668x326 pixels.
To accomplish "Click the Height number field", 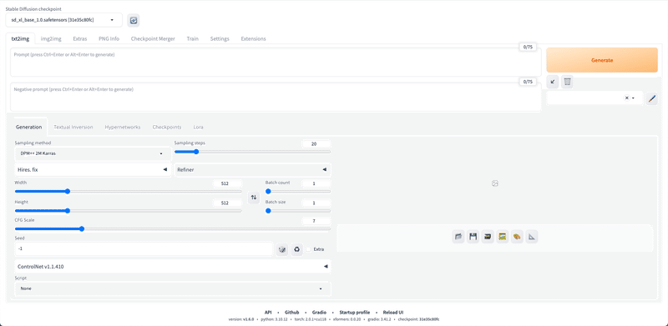I will (x=227, y=203).
